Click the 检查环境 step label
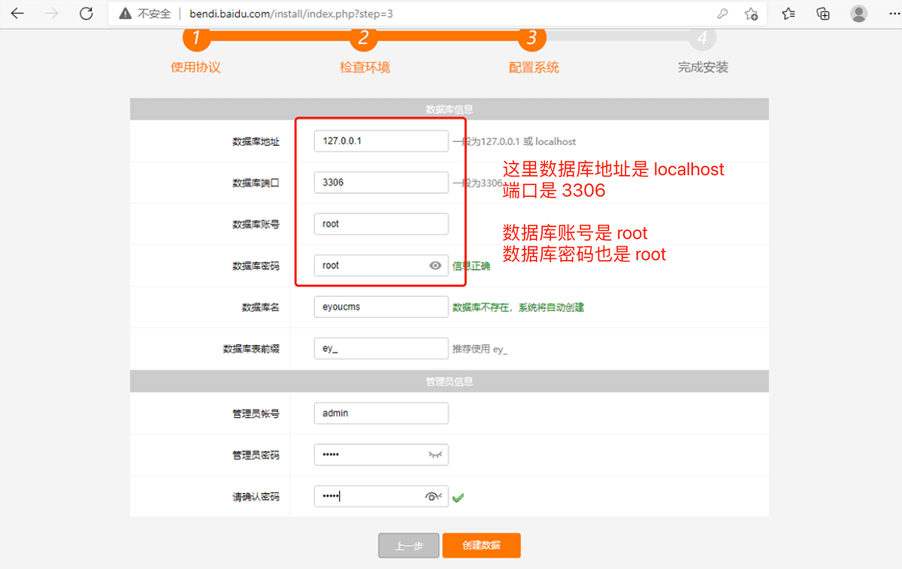Image resolution: width=902 pixels, height=569 pixels. click(x=365, y=67)
